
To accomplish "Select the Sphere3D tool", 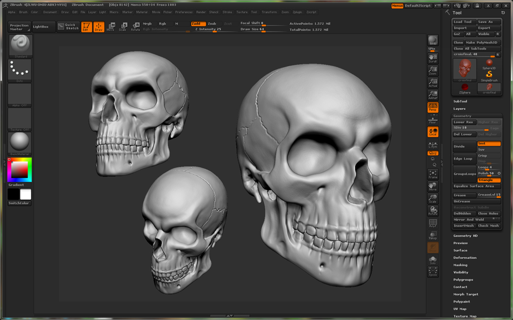I will (489, 64).
